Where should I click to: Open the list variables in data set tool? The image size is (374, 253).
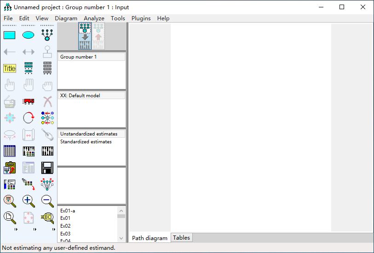click(47, 68)
